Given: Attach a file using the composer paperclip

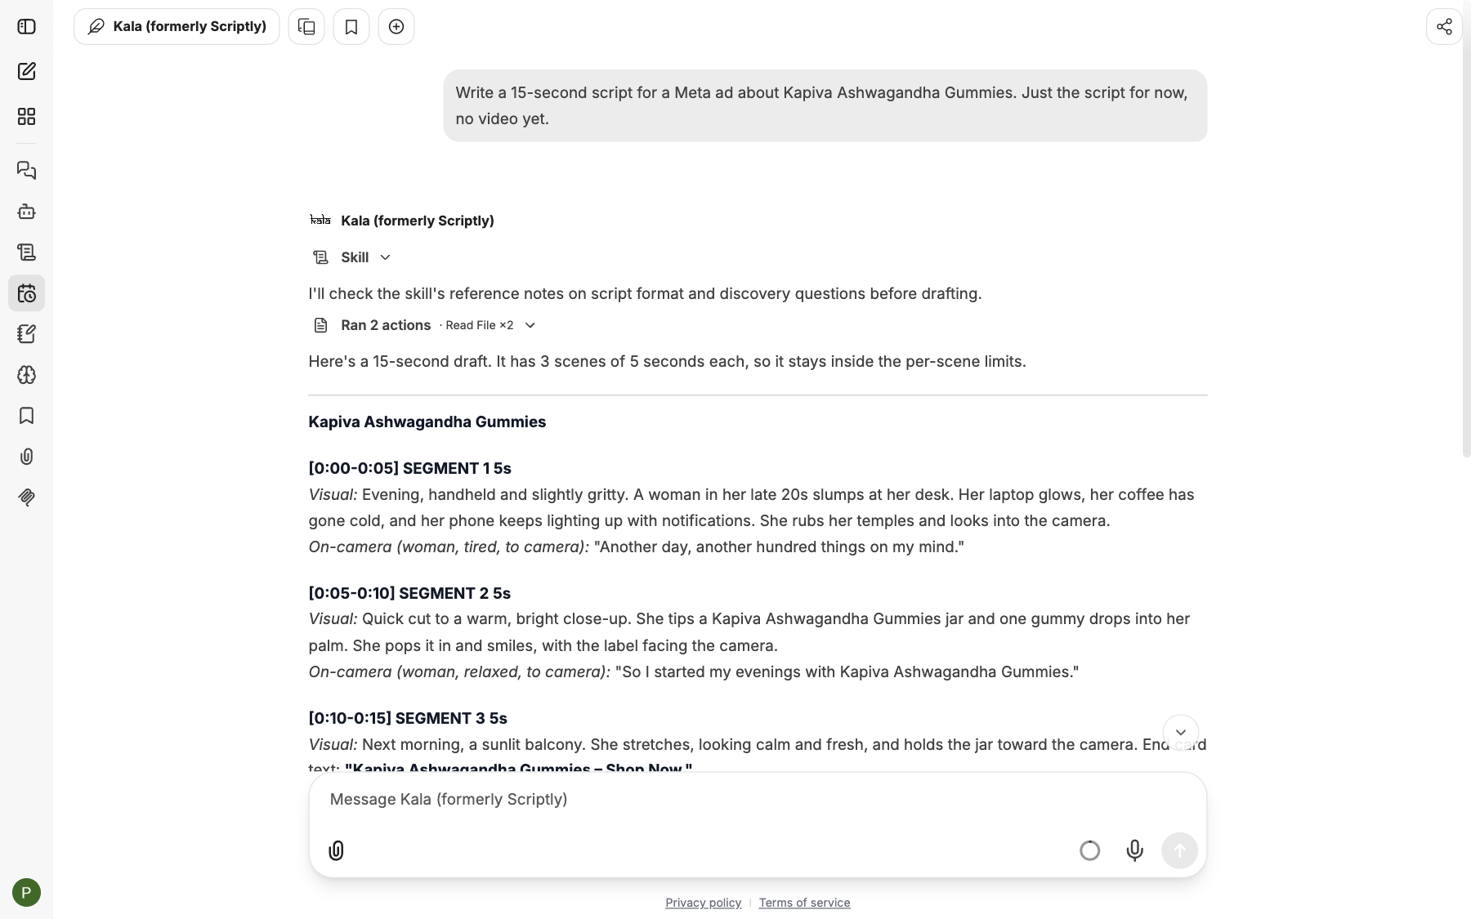Looking at the screenshot, I should coord(336,850).
